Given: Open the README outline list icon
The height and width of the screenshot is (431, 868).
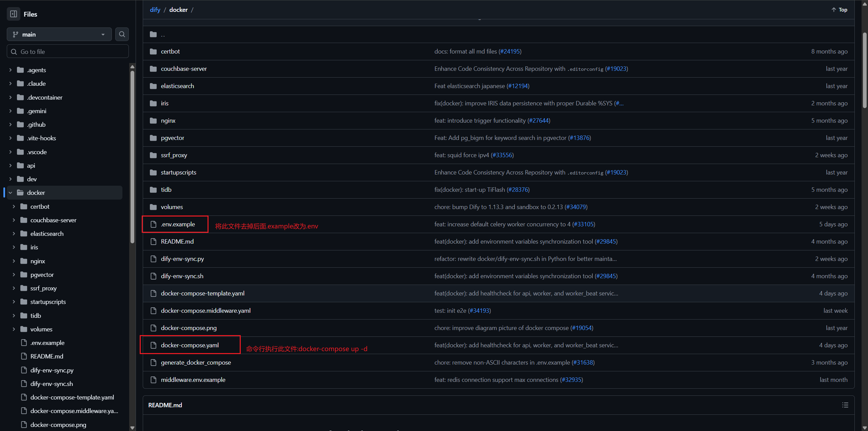Looking at the screenshot, I should [845, 405].
